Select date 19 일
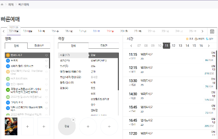The image size is (218, 139). (x=110, y=31)
